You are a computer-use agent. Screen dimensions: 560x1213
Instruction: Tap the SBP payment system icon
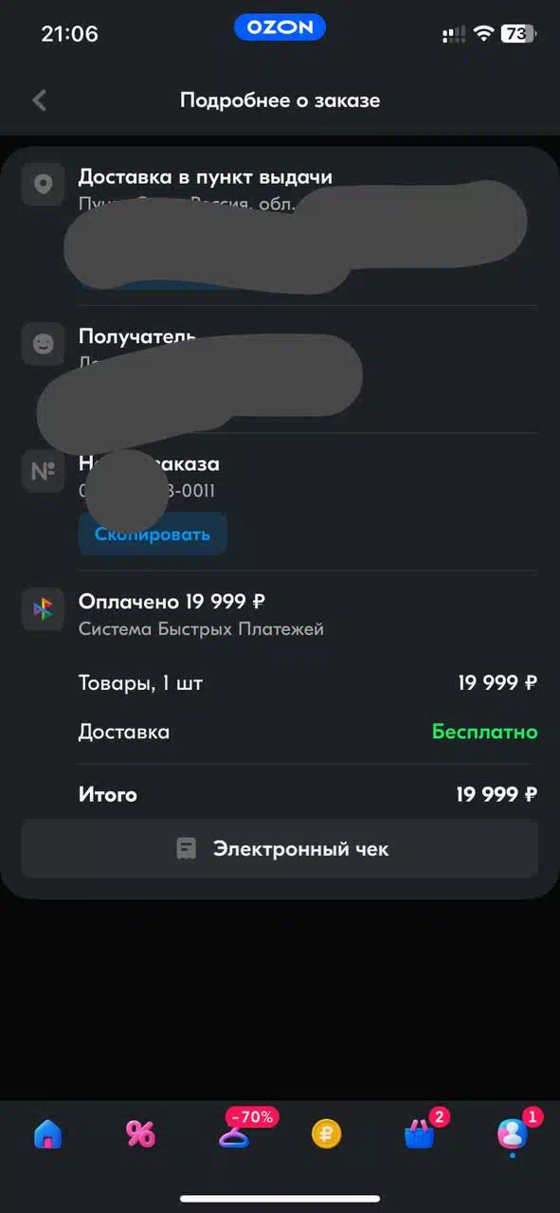coord(43,609)
